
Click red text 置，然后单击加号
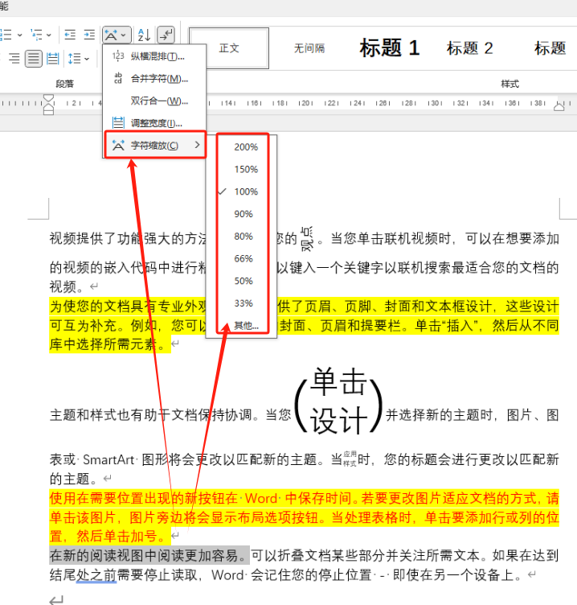click(x=103, y=536)
